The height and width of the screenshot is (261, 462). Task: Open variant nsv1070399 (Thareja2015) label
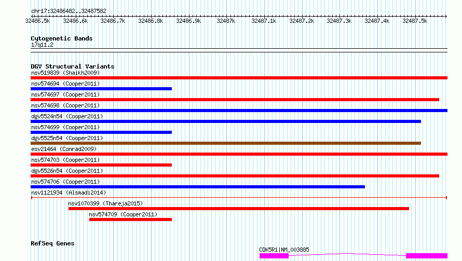tap(105, 203)
